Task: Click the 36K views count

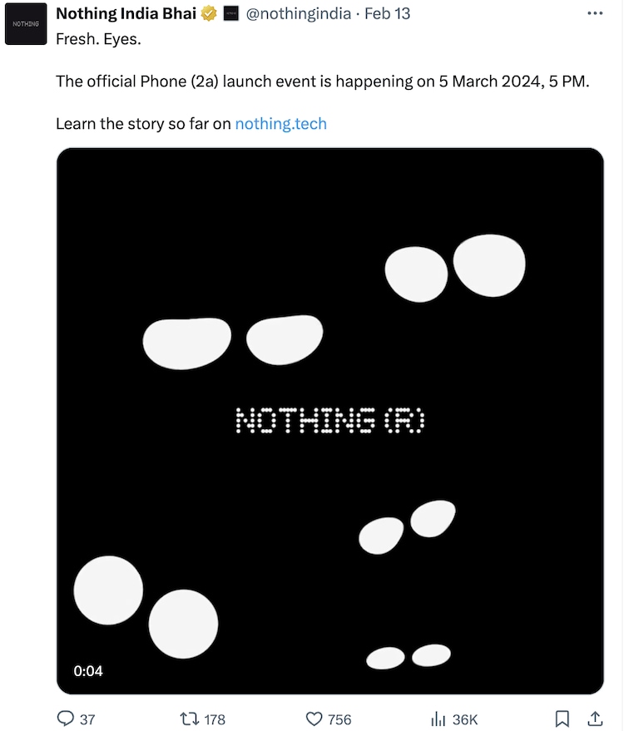Action: (x=465, y=719)
